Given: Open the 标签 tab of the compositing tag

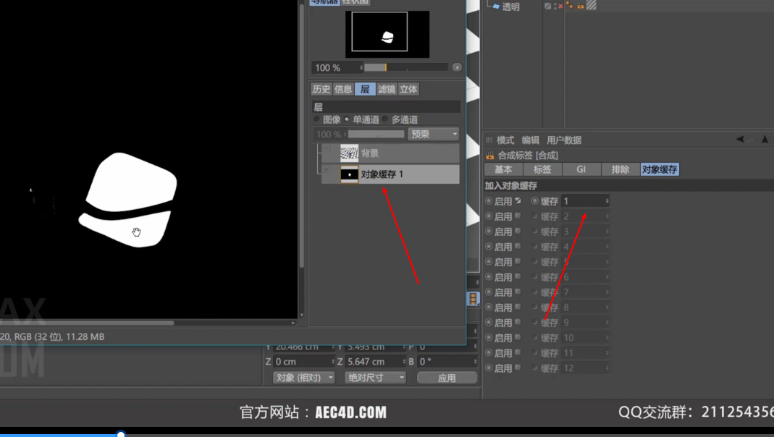Looking at the screenshot, I should tap(542, 170).
